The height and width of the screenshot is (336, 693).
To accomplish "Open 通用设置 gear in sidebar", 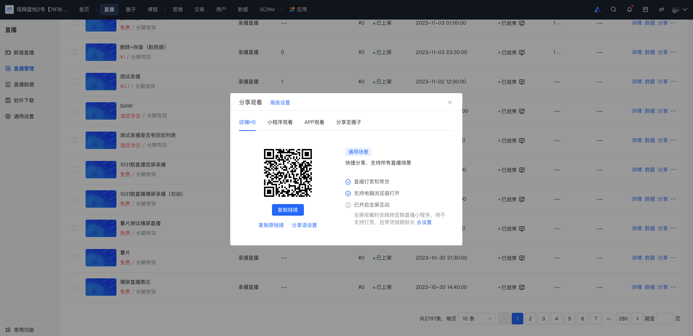I will pyautogui.click(x=8, y=116).
